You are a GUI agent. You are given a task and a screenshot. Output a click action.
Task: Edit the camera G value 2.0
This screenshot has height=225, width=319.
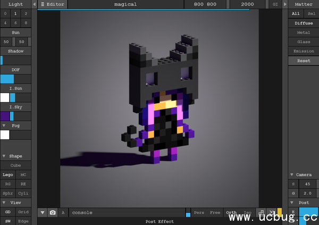pos(308,193)
